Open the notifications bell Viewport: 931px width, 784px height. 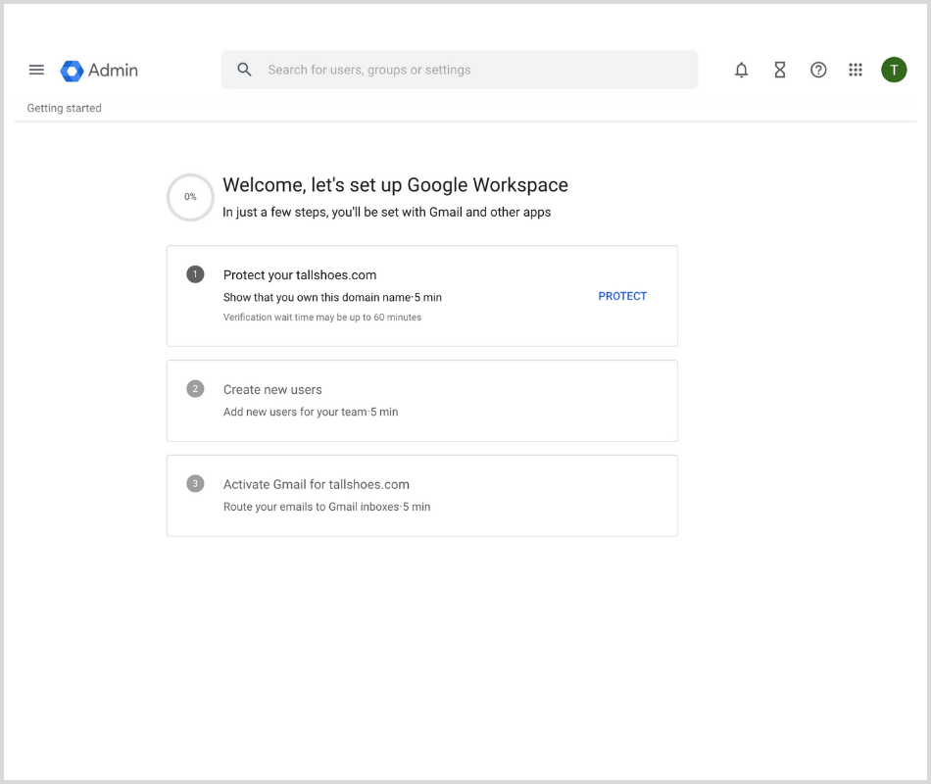point(741,71)
